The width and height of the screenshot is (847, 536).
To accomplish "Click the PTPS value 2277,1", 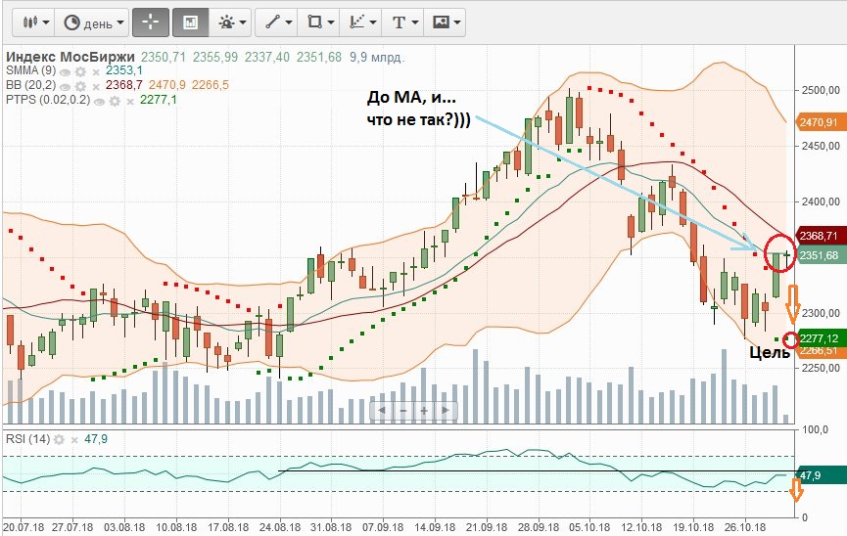I will tap(159, 100).
